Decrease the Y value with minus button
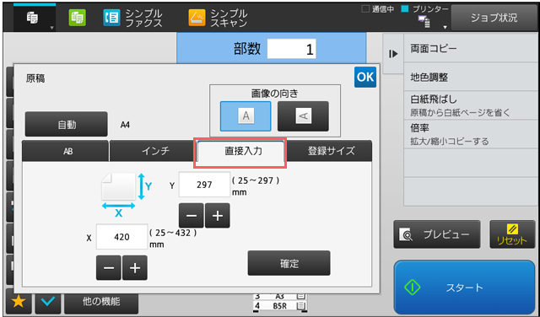This screenshot has width=540, height=317. pos(192,216)
